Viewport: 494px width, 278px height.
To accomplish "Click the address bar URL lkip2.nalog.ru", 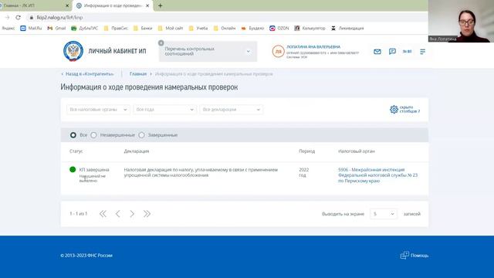I will 59,17.
